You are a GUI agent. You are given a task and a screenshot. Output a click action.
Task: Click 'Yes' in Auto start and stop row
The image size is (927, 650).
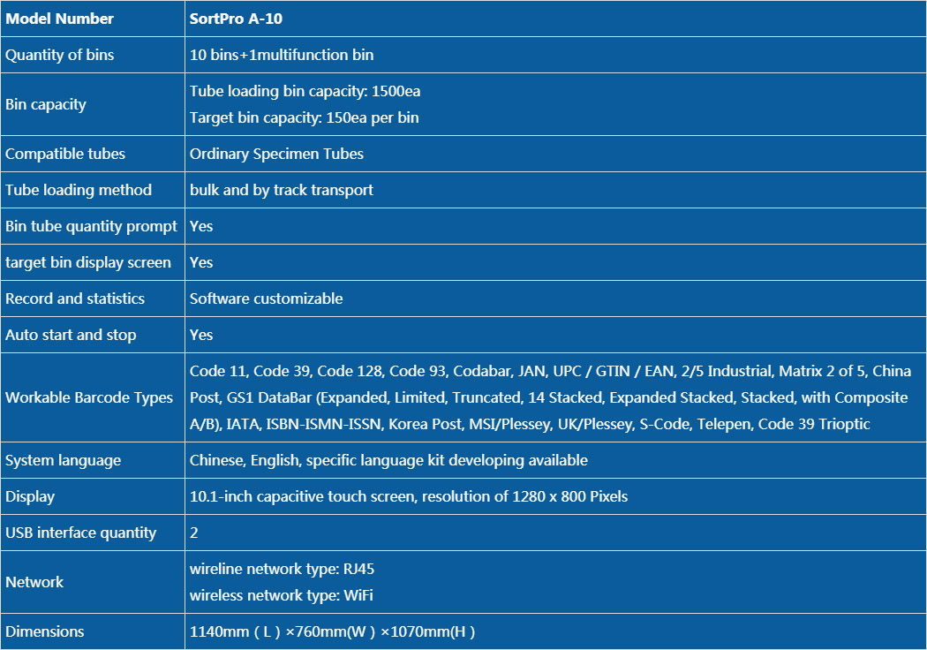click(x=201, y=335)
